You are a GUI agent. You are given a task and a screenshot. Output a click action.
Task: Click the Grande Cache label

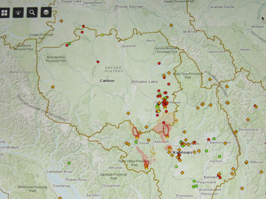click(x=222, y=7)
